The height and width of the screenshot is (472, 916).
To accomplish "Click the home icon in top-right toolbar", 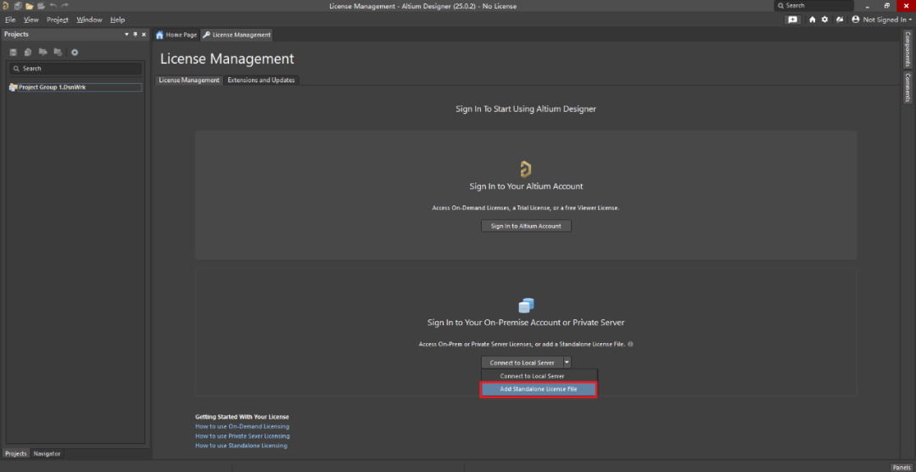I will point(812,20).
